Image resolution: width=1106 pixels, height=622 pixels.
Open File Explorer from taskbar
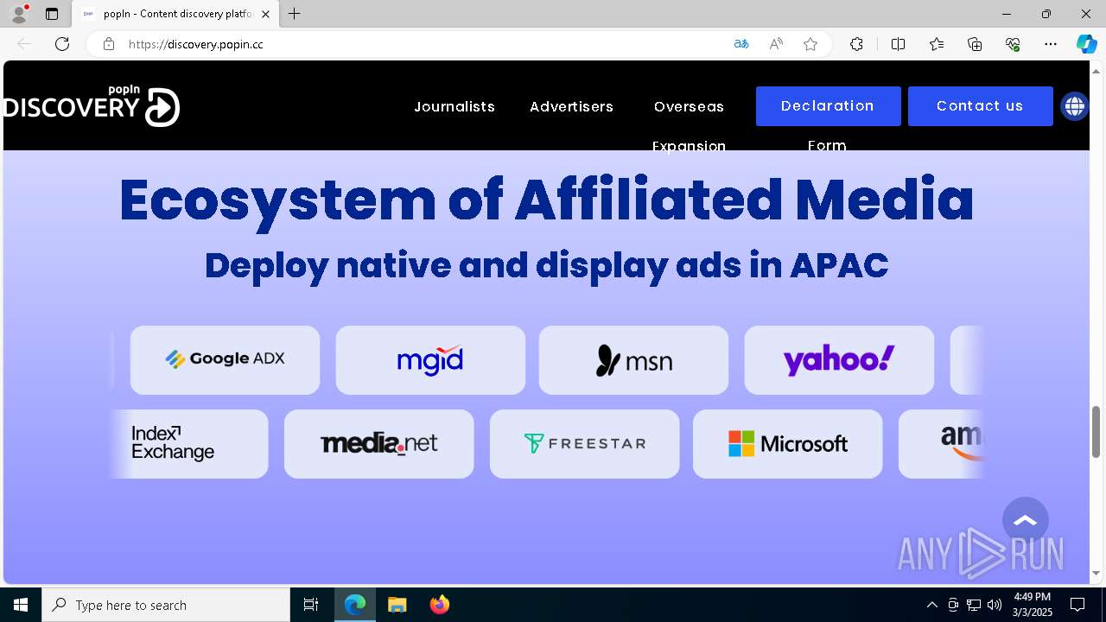[397, 605]
